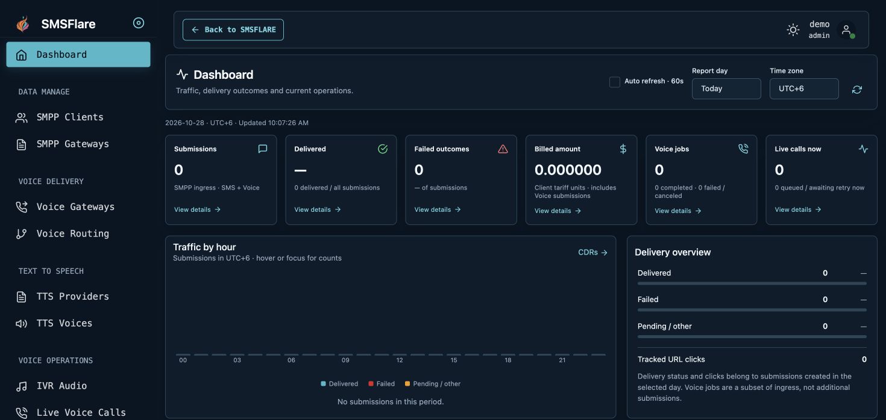886x420 pixels.
Task: Click the IVR Audio music note icon
Action: pos(22,386)
